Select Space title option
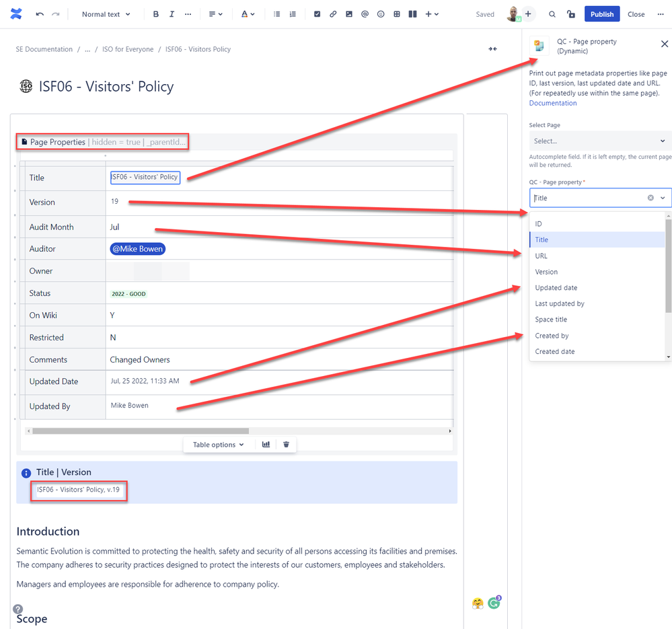 point(597,320)
